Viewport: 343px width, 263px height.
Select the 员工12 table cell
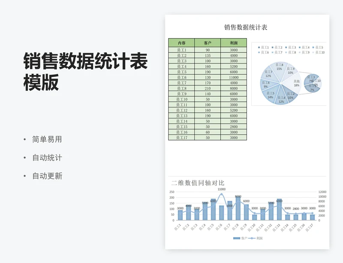click(181, 110)
